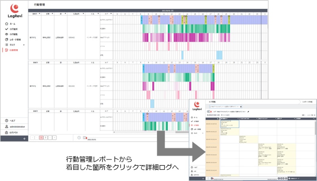
Task: Open ログ選択 check item in ログ閲覧 window sidebar
Action: click(195, 121)
